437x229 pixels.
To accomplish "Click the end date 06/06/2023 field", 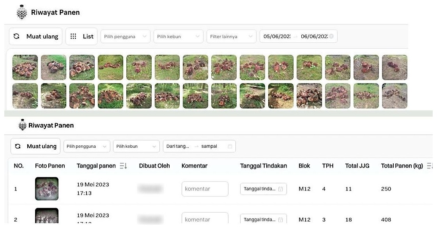I will point(314,37).
